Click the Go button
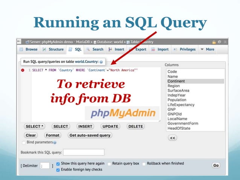Image resolution: width=240 pixels, height=180 pixels. point(216,165)
